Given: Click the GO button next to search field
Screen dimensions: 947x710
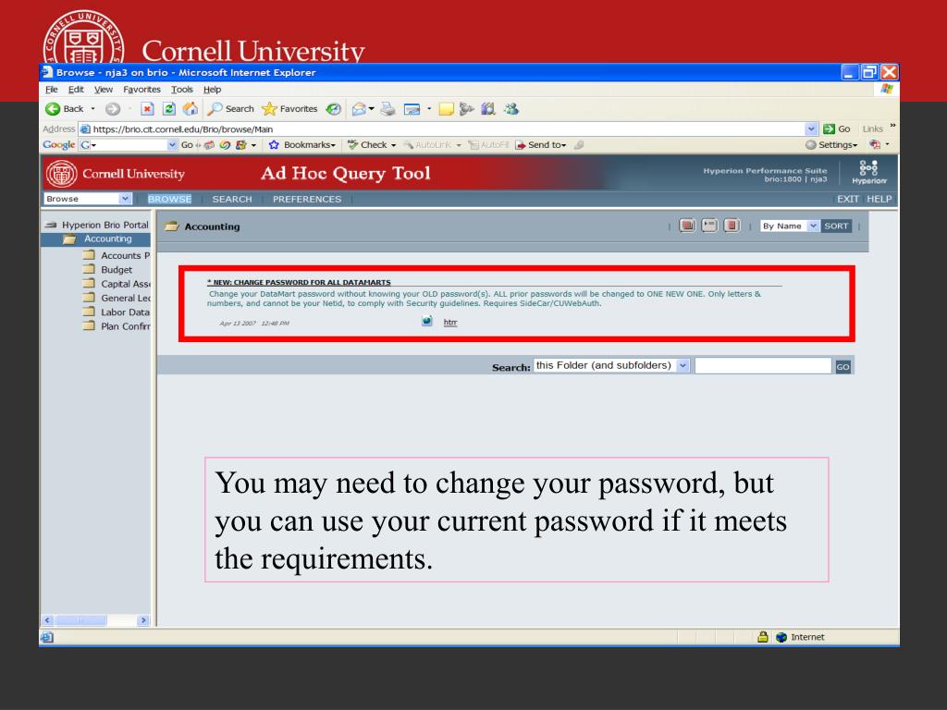Looking at the screenshot, I should point(842,366).
